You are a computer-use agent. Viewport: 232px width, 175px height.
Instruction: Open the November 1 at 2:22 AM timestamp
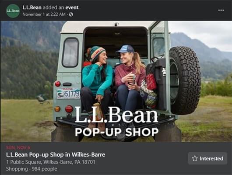click(44, 14)
